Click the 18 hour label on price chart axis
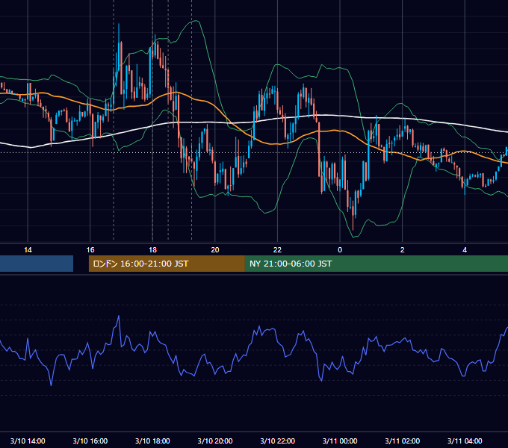Screen dimensions: 508x448 (x=152, y=250)
